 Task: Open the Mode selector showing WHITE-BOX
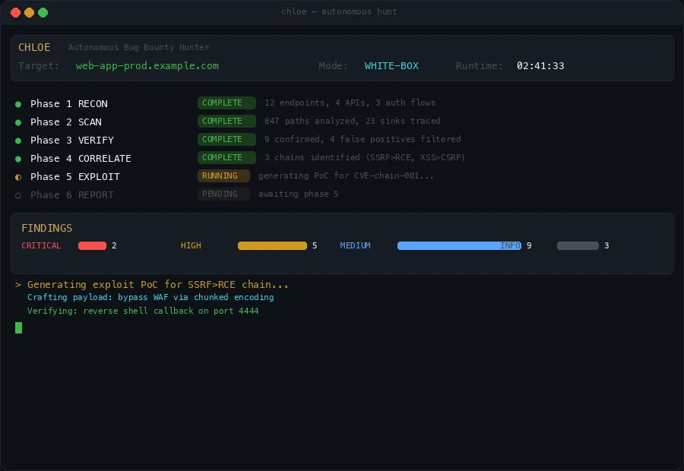391,65
